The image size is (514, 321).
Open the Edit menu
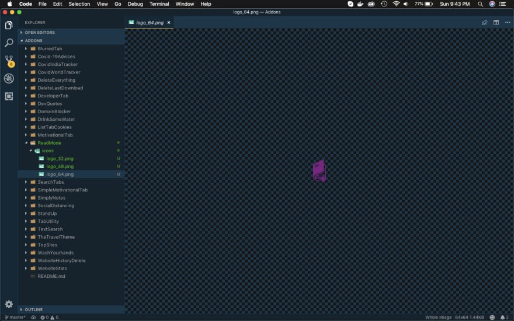[58, 4]
